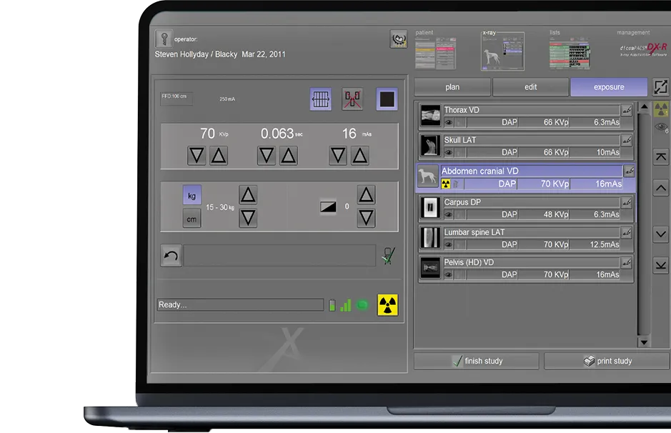This screenshot has height=433, width=671.
Task: Select the cm measurement toggle
Action: pos(192,219)
